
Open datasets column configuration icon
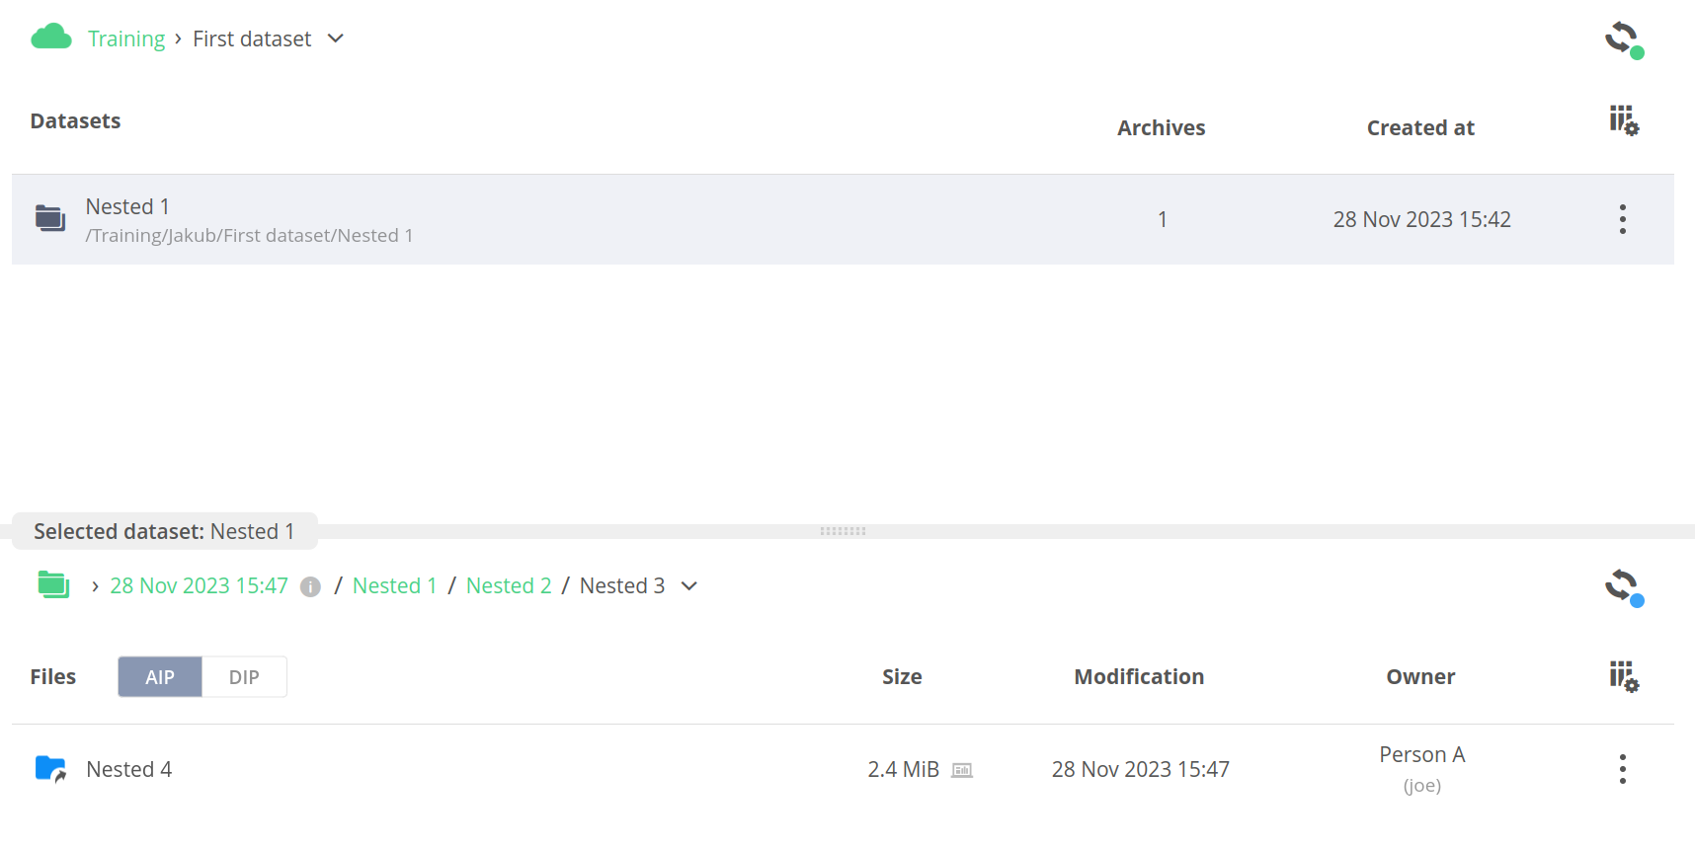[x=1623, y=121]
